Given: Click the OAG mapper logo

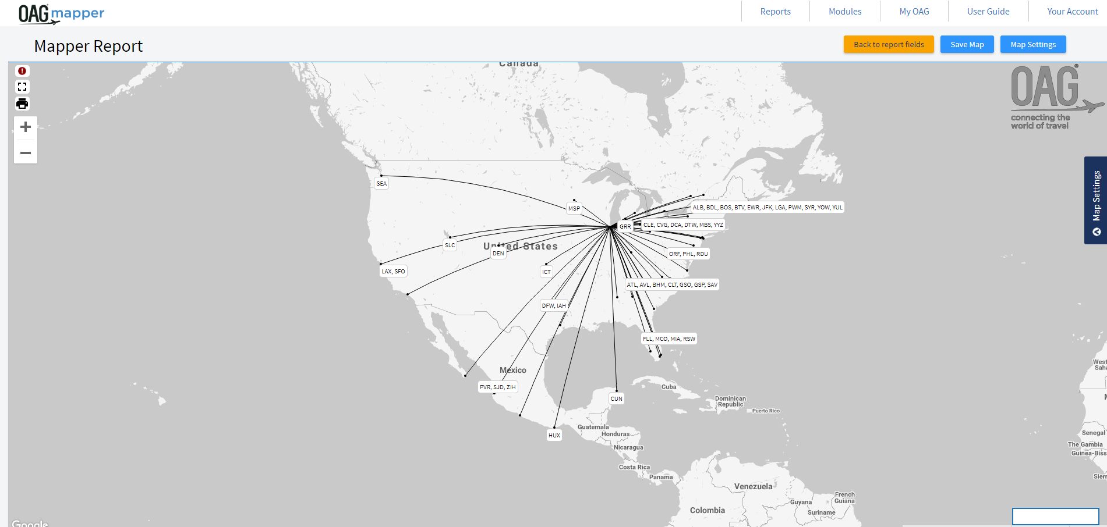Looking at the screenshot, I should [x=61, y=13].
